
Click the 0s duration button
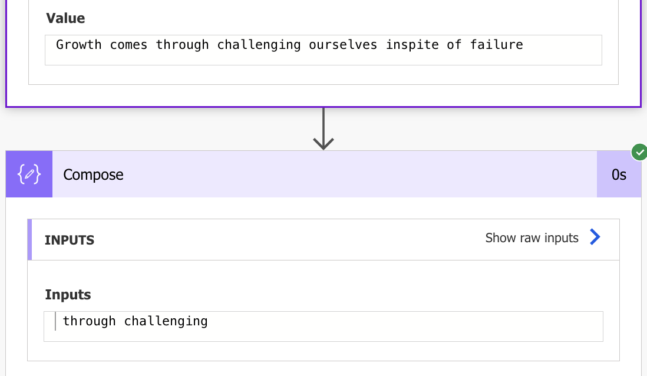(619, 174)
